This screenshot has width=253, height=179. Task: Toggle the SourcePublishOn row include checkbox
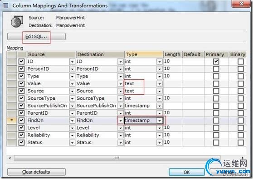[x=21, y=106]
